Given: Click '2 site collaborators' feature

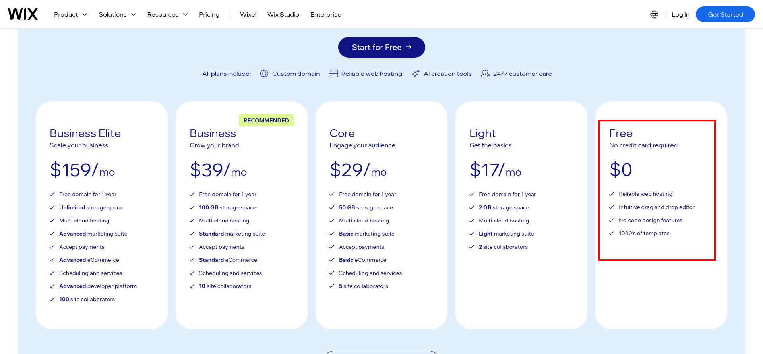Looking at the screenshot, I should click(x=504, y=247).
